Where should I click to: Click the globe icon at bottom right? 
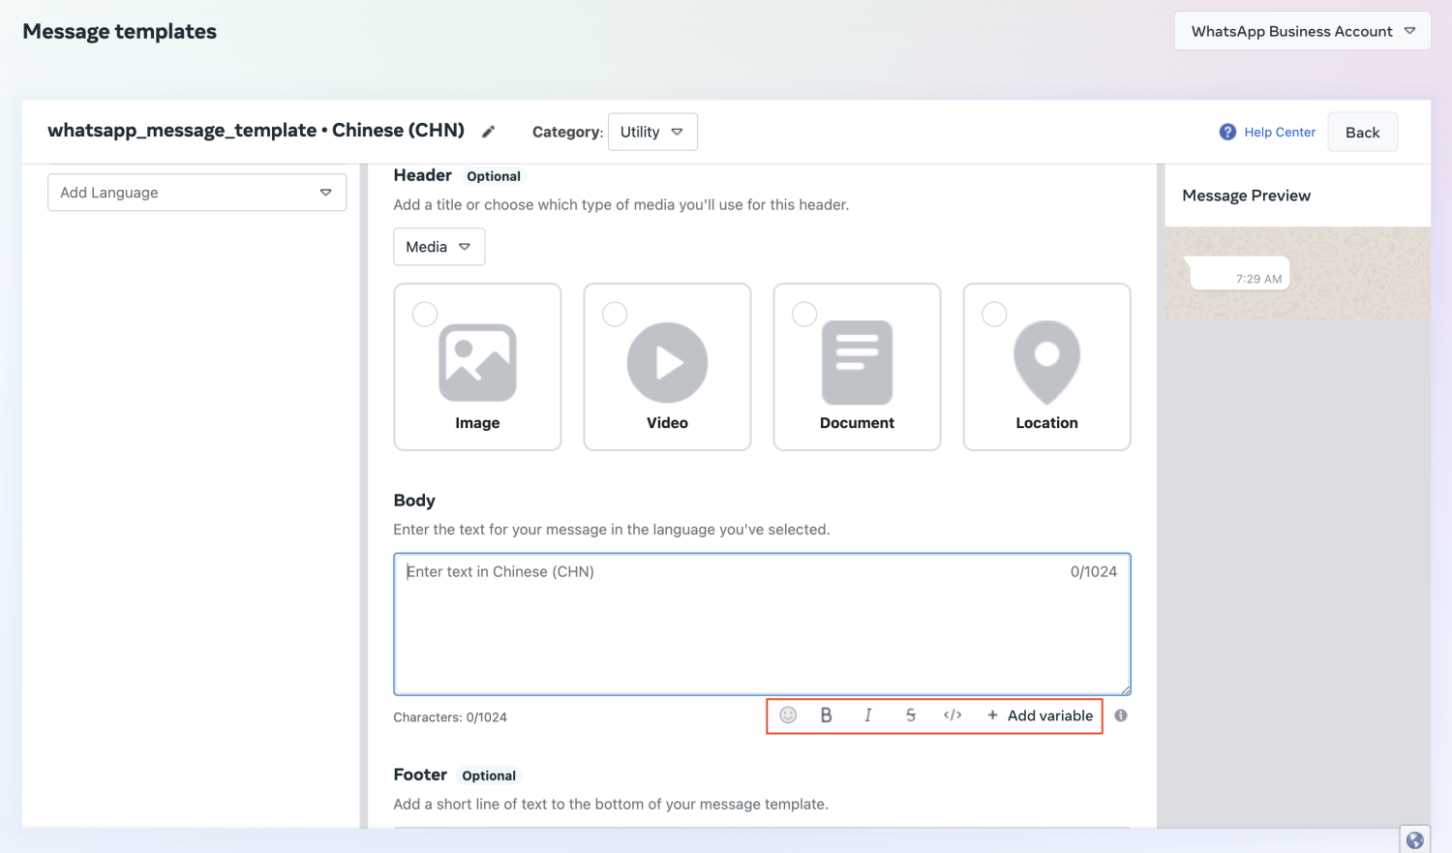[1415, 839]
